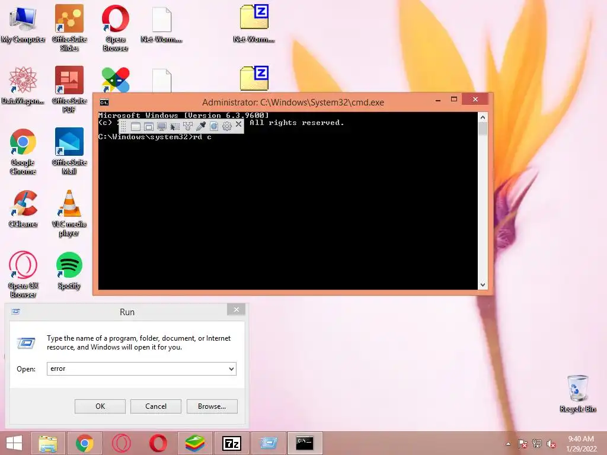The width and height of the screenshot is (607, 455).
Task: Select the active window capture icon in floating toolbar
Action: tap(136, 127)
